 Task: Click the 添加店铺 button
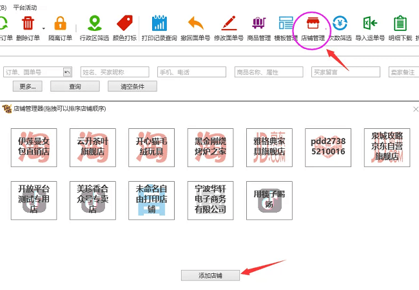click(210, 275)
